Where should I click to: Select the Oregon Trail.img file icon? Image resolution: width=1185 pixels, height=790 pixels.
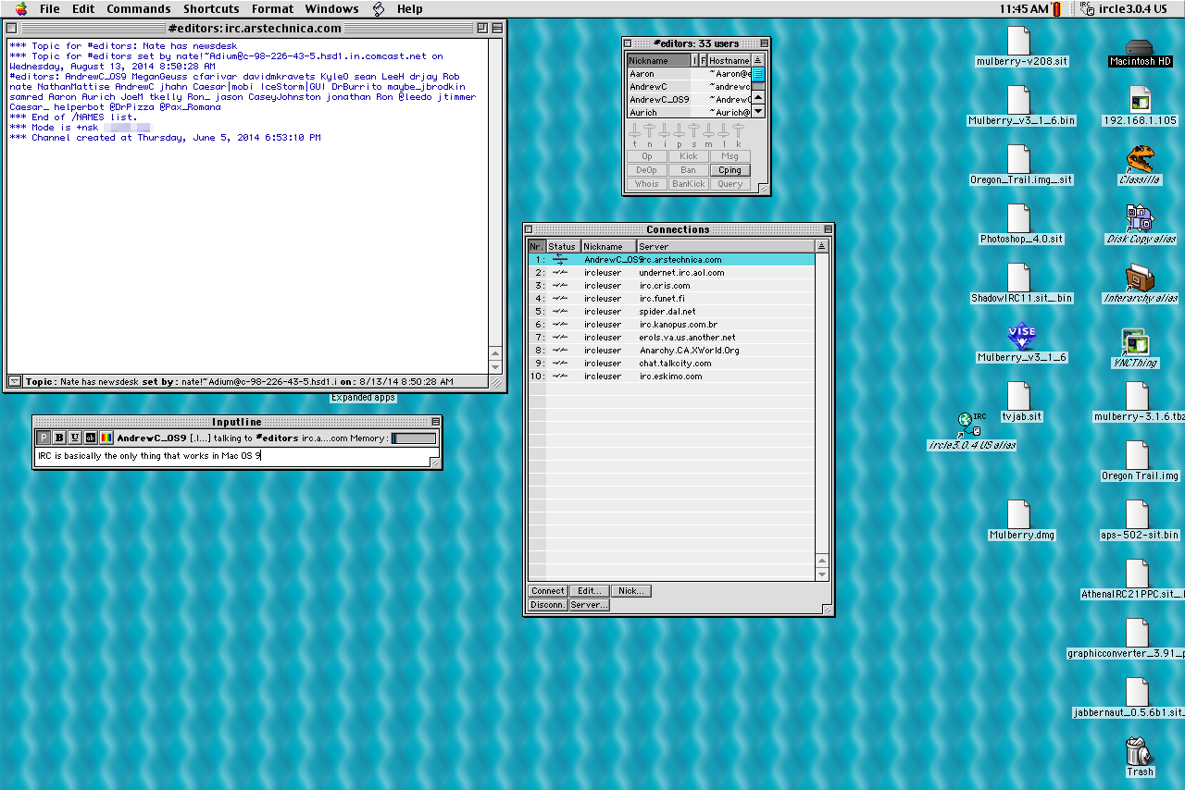(x=1139, y=462)
